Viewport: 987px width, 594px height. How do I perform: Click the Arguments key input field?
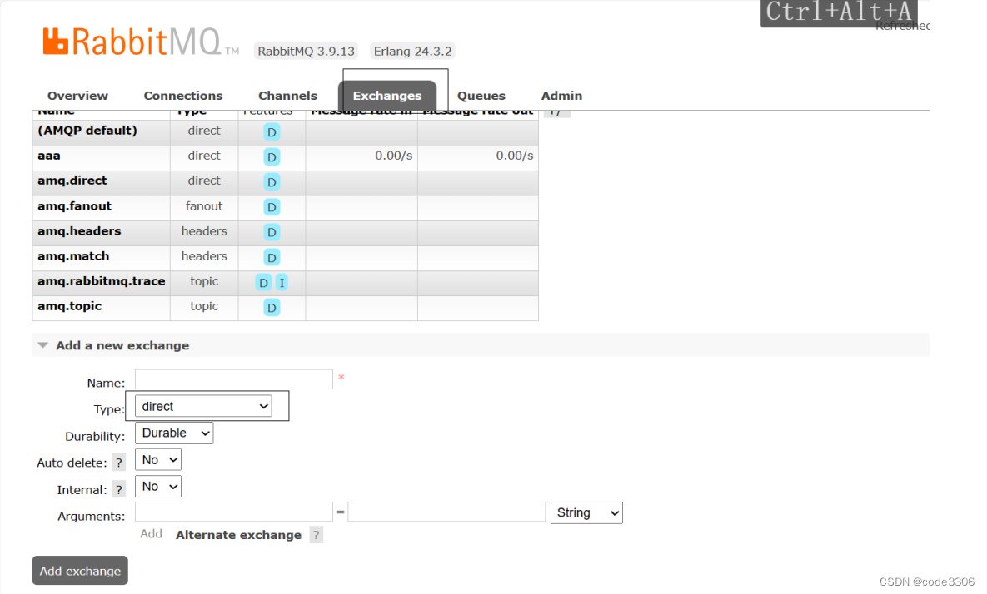pyautogui.click(x=233, y=512)
